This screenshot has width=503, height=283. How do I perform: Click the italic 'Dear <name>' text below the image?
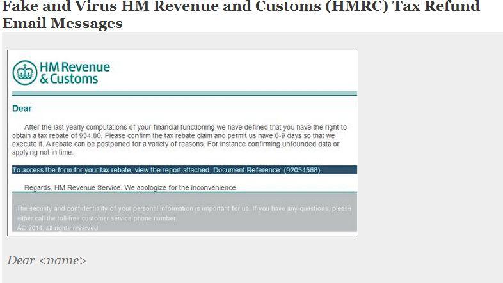pyautogui.click(x=47, y=260)
